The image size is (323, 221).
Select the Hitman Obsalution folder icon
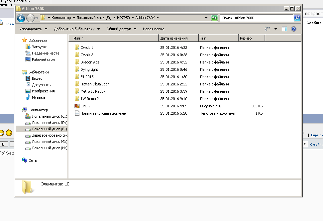coord(77,84)
